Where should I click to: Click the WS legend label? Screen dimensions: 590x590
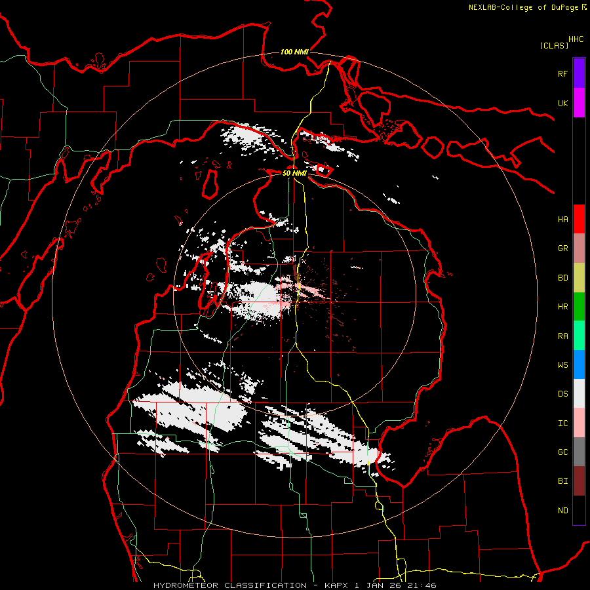point(562,365)
